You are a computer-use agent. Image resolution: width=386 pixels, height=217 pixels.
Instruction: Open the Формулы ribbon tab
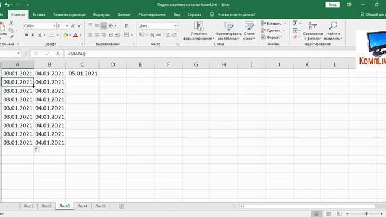pos(101,14)
